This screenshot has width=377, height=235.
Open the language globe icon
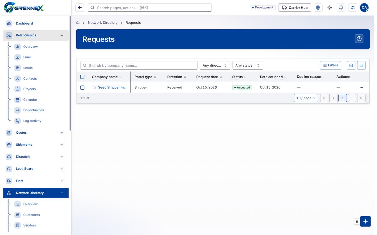tap(318, 8)
